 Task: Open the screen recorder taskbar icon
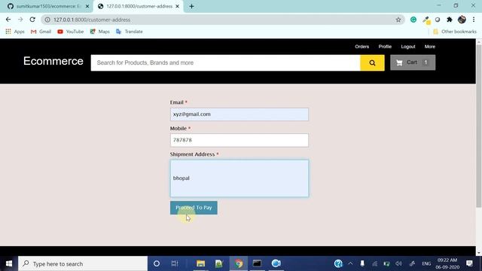[x=276, y=263]
